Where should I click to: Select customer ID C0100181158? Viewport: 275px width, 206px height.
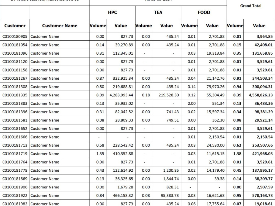tap(15, 70)
